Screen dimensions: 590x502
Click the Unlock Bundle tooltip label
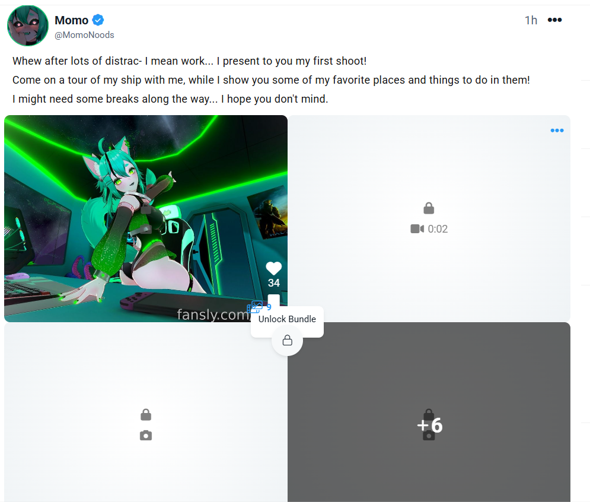click(287, 319)
